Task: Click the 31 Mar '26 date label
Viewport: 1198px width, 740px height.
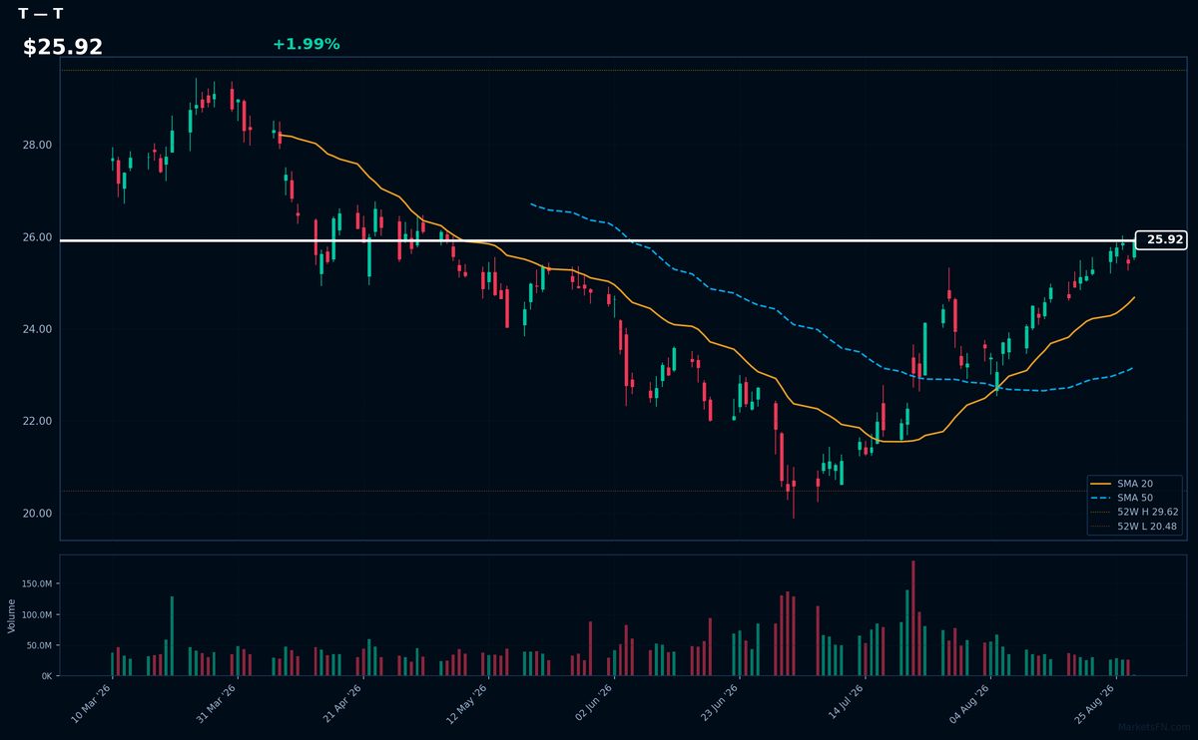Action: (x=216, y=703)
